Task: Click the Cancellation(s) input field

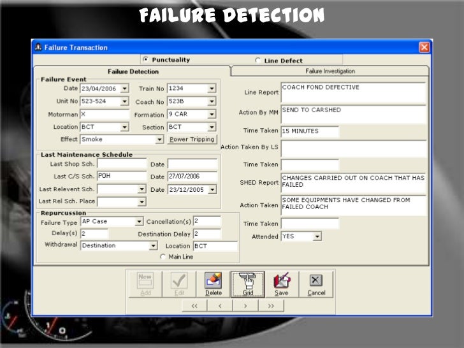Action: pyautogui.click(x=207, y=221)
